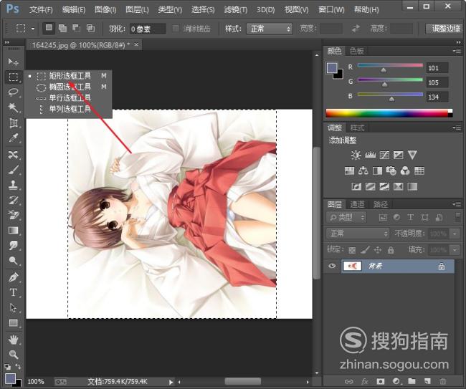
Task: Click the Add layer mask icon
Action: tap(380, 381)
